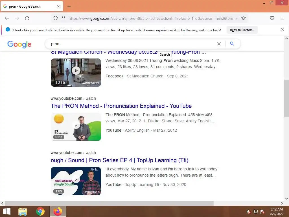Select the pron - Google Search tab
The width and height of the screenshot is (289, 217).
(x=32, y=6)
